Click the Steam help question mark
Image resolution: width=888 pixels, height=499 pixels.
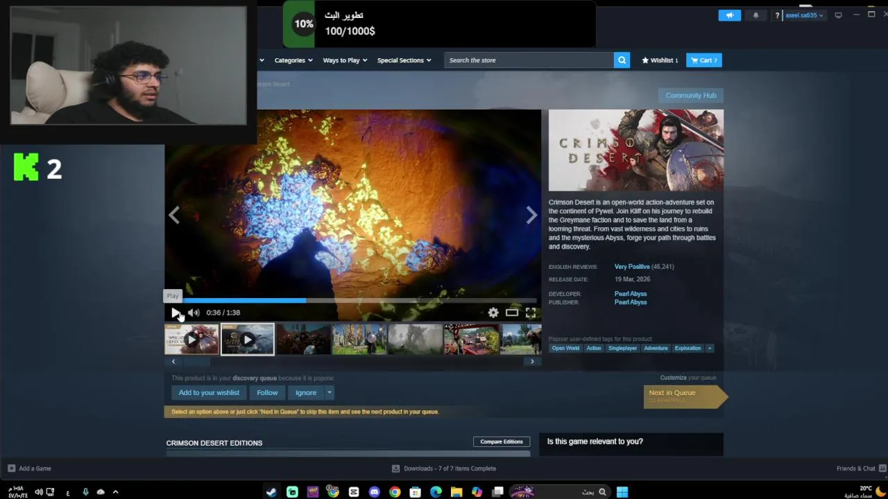(x=777, y=15)
